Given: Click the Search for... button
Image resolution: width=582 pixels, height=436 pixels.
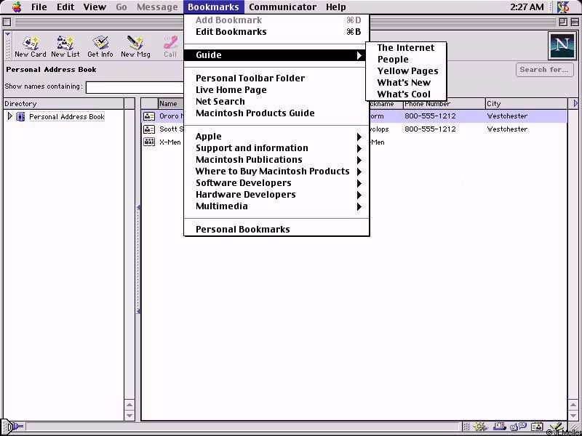Looking at the screenshot, I should 544,70.
